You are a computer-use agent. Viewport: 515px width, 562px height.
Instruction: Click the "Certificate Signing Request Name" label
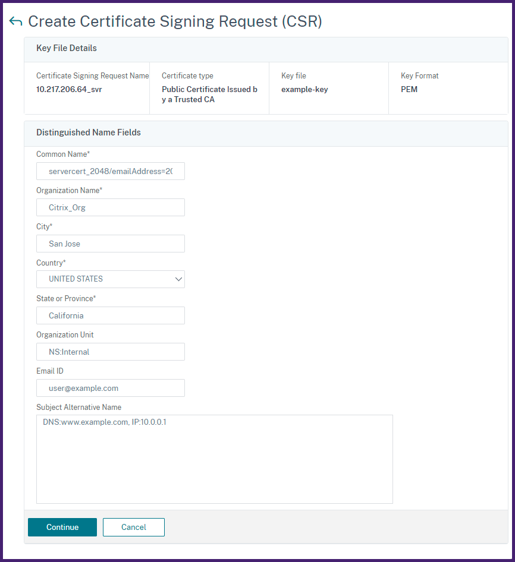click(x=93, y=75)
